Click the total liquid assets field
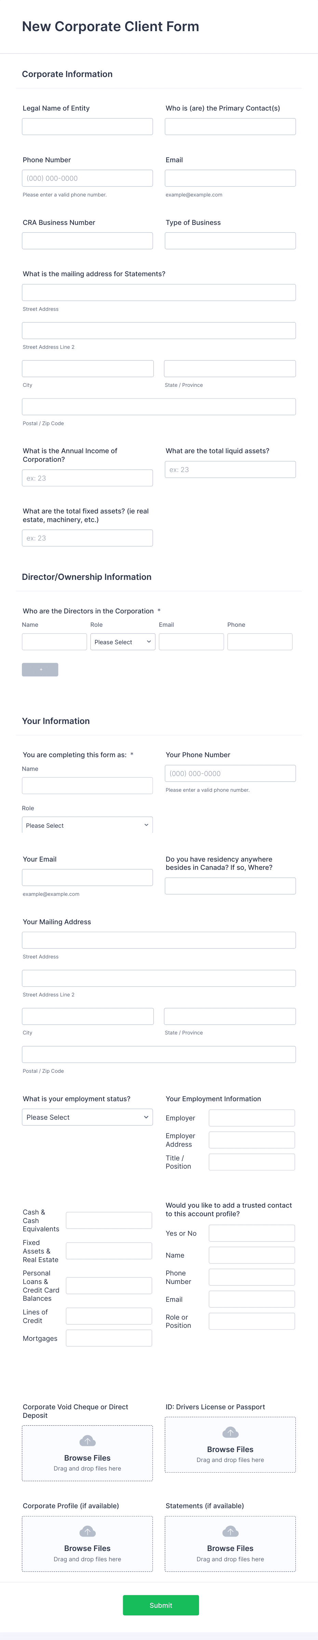 coord(230,469)
